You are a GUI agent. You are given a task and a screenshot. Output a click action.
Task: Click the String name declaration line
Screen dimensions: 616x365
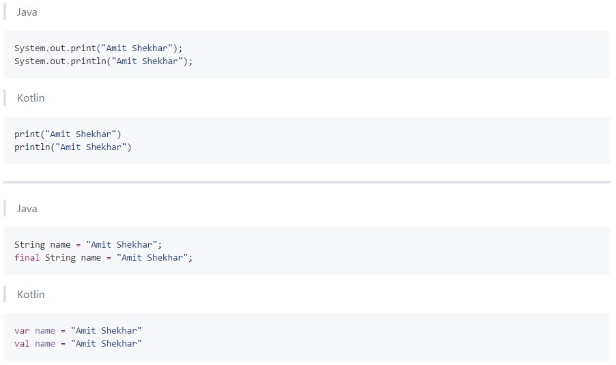click(x=88, y=245)
